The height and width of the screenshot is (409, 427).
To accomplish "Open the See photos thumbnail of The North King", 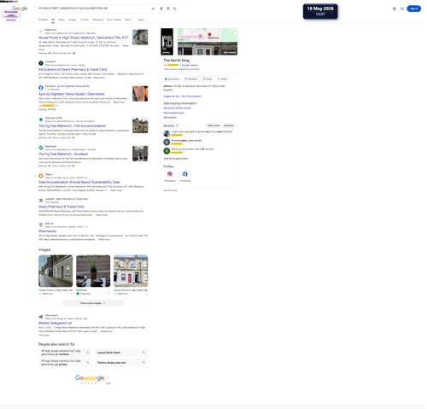I will pos(167,42).
